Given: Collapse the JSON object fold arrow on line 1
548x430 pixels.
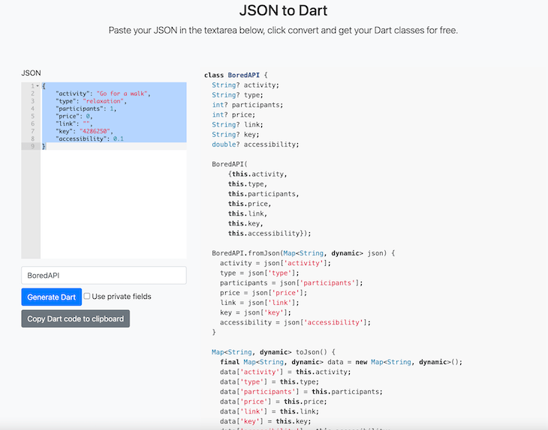Looking at the screenshot, I should coord(38,86).
